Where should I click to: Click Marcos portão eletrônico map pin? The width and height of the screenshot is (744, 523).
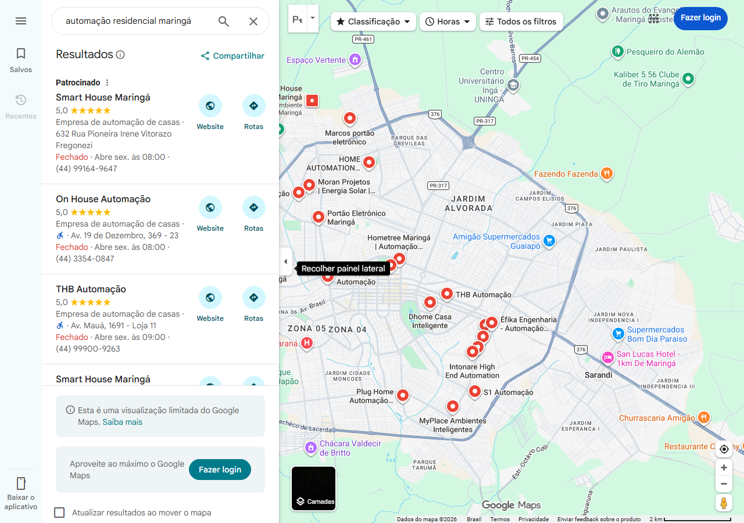[x=349, y=119]
